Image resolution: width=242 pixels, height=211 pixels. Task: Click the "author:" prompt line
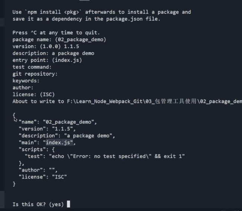(x=23, y=88)
